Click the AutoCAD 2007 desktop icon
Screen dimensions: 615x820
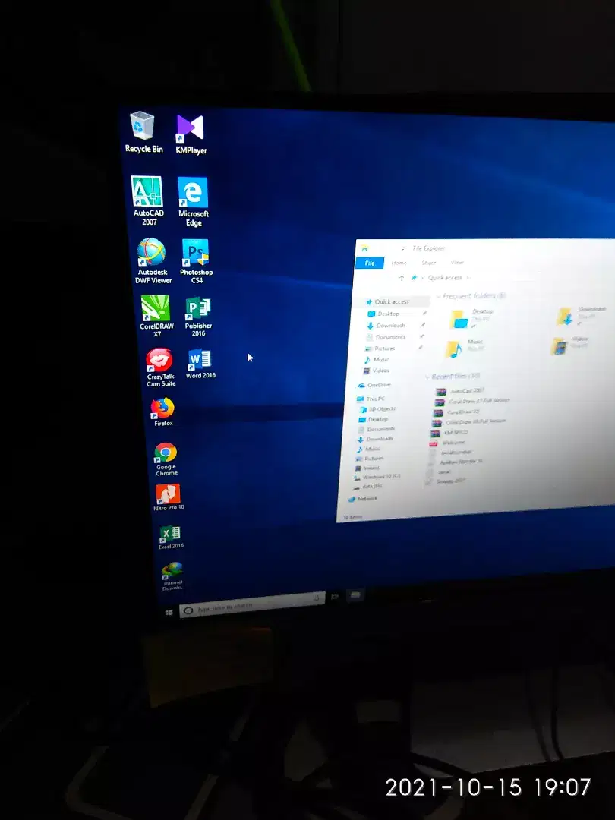(147, 200)
